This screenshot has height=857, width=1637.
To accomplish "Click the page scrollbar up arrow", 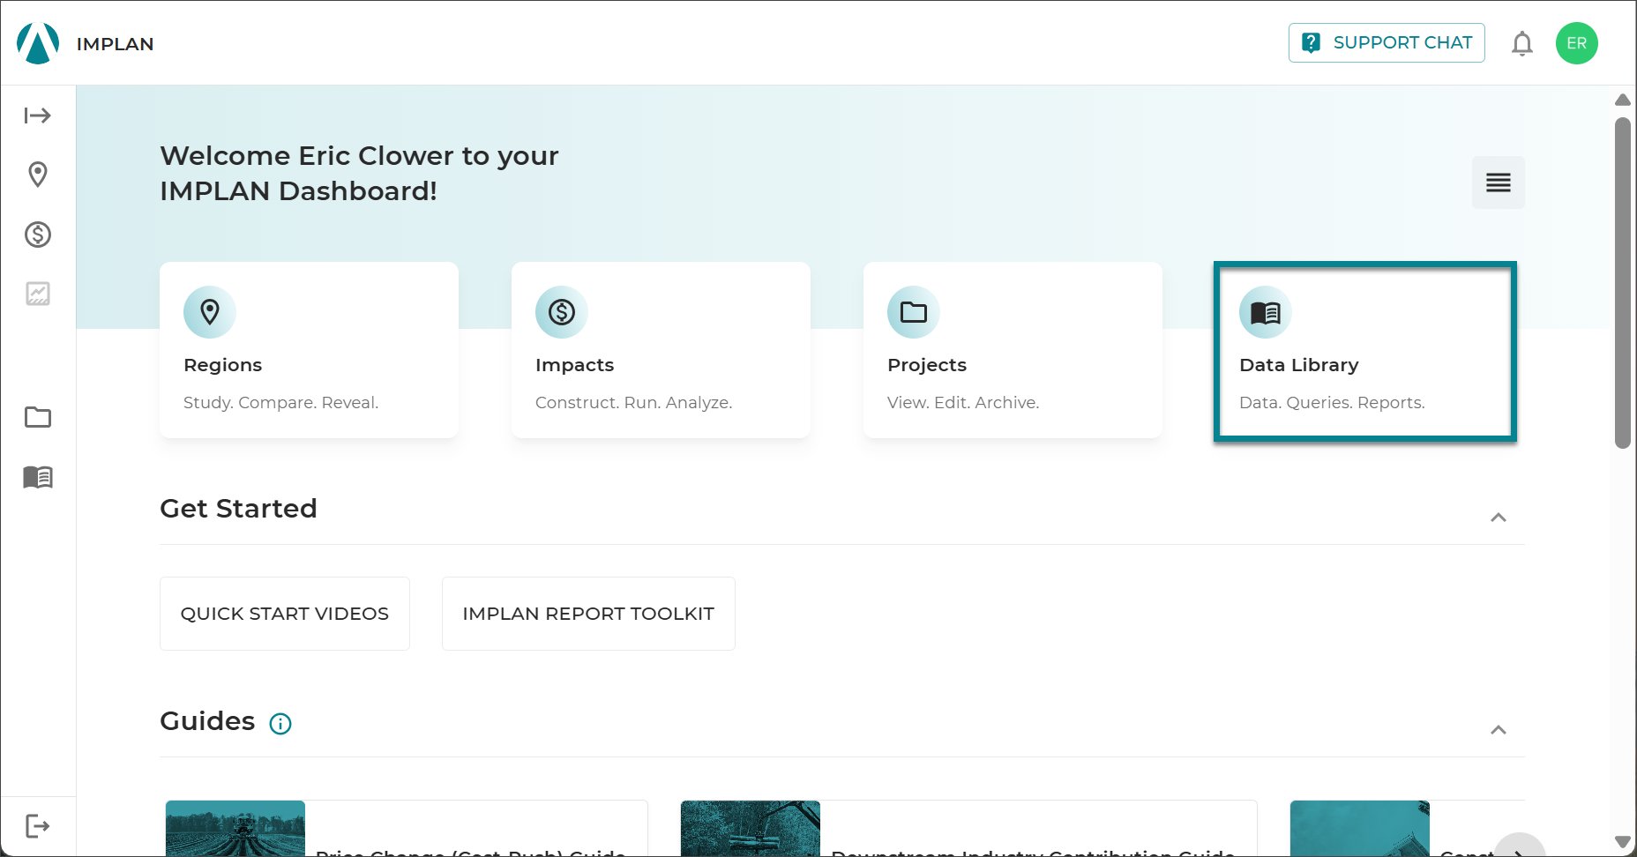I will pos(1623,100).
